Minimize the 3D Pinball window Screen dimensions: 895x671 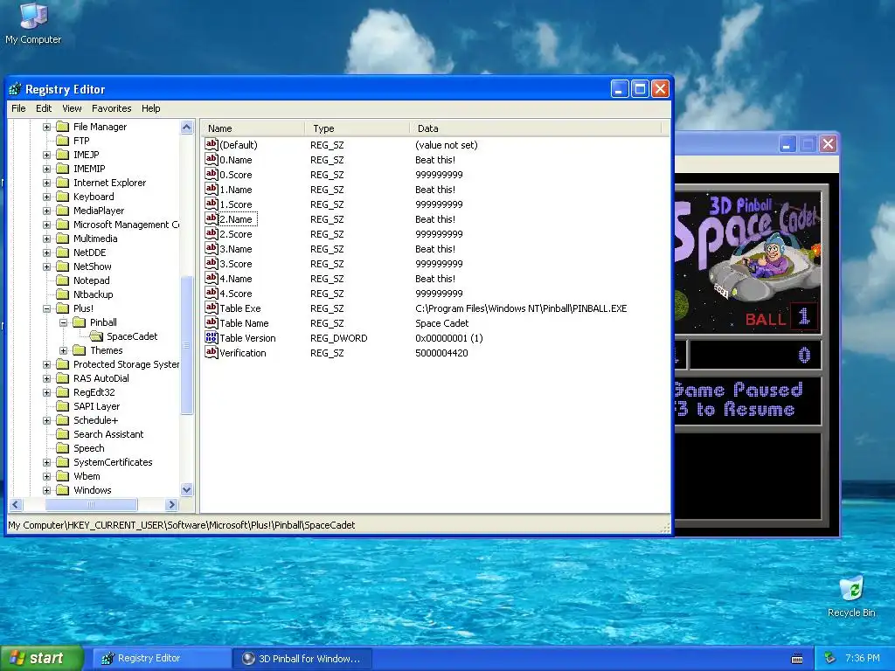click(x=787, y=144)
